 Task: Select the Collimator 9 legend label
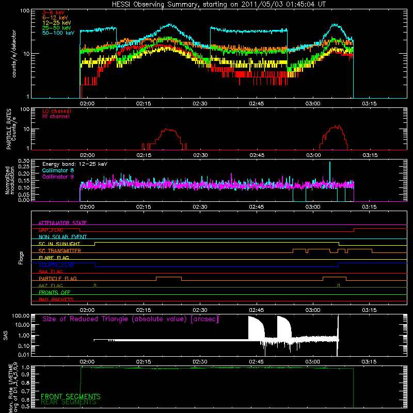tap(58, 177)
